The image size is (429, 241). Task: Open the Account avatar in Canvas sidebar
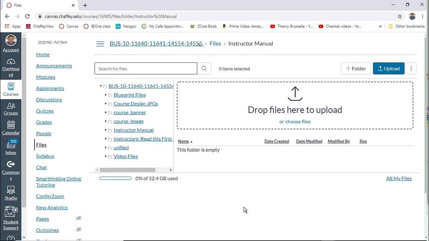[x=11, y=41]
